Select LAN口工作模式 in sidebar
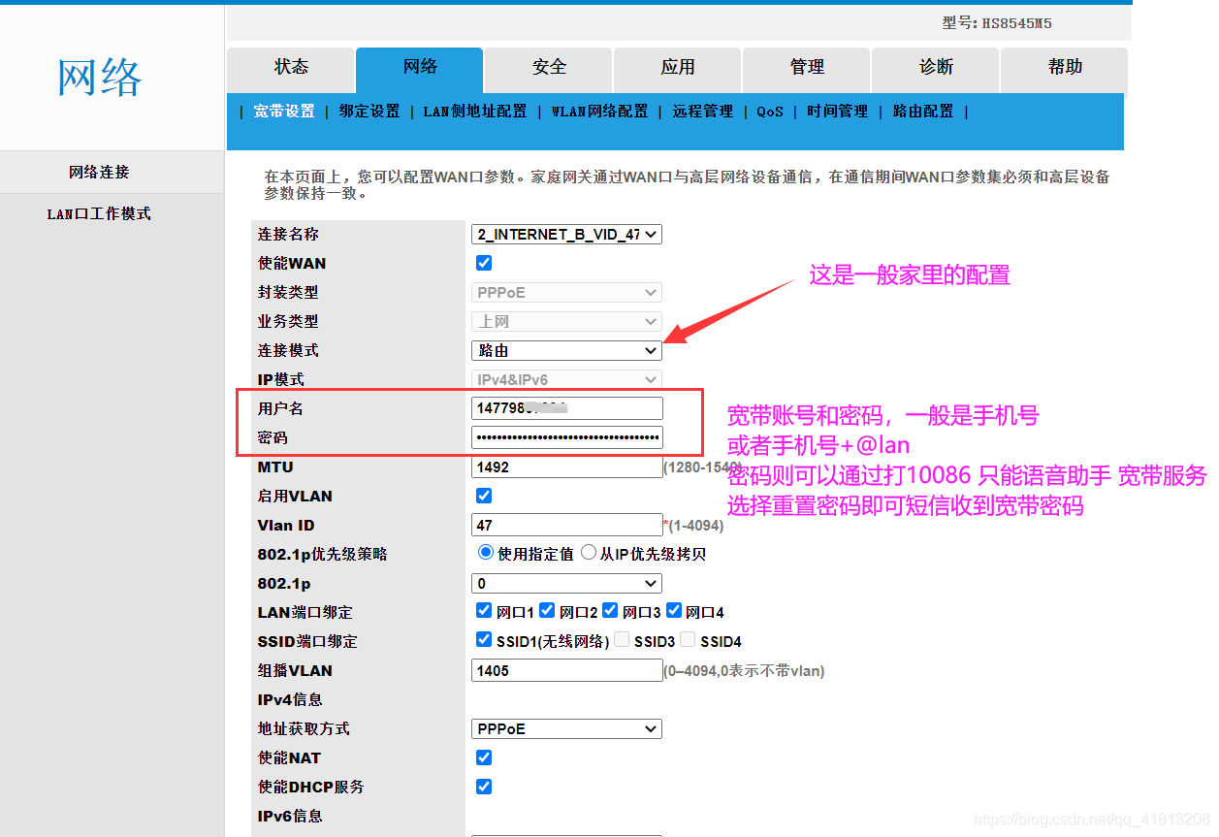Image resolution: width=1219 pixels, height=837 pixels. tap(99, 214)
